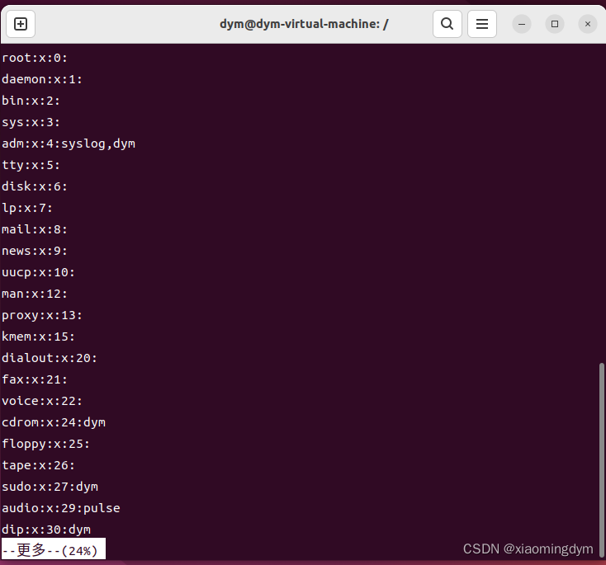Click the line adm:x:4:syslog,dym
This screenshot has height=565, width=606.
pyautogui.click(x=69, y=144)
